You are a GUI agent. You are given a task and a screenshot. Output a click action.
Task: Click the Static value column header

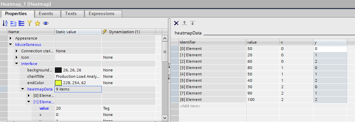78,32
